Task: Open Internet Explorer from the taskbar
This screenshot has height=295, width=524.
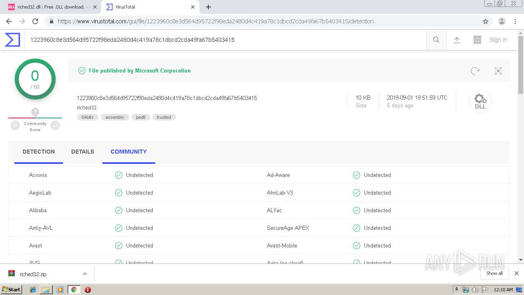Action: 33,290
